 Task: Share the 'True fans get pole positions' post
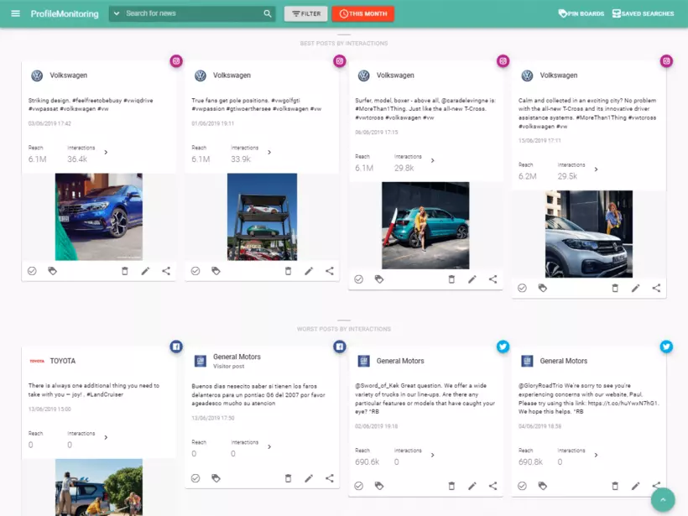[x=330, y=271]
